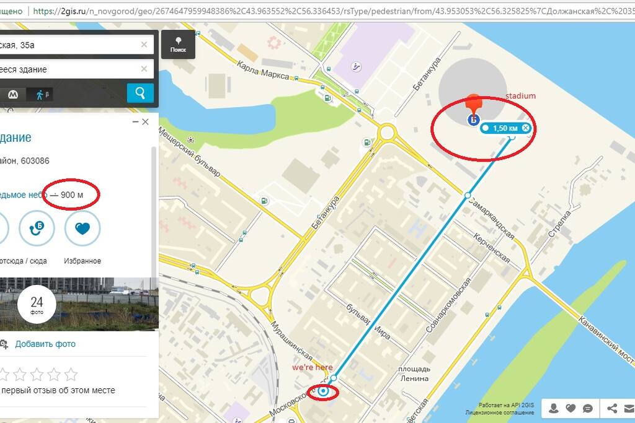
Task: Select the pedestrian route mode icon
Action: (x=40, y=95)
